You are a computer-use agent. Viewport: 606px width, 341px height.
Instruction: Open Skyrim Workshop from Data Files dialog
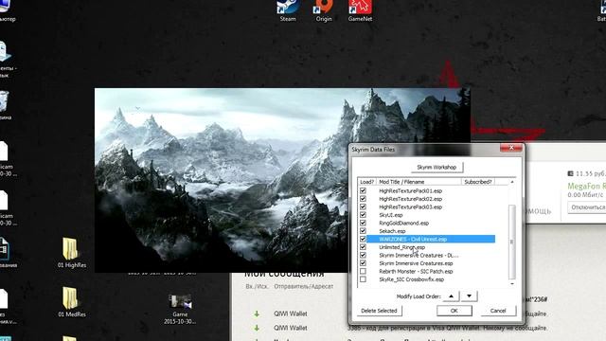click(437, 168)
